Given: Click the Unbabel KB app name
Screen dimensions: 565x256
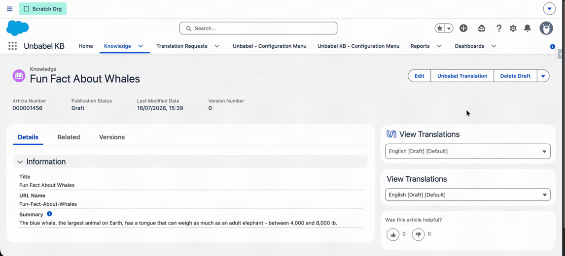Looking at the screenshot, I should click(x=44, y=46).
